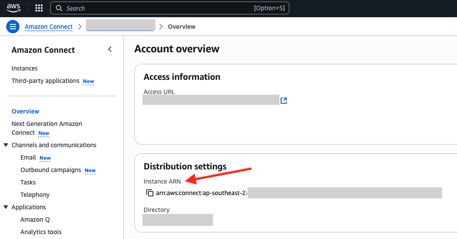Click the Access information heading

[x=182, y=77]
